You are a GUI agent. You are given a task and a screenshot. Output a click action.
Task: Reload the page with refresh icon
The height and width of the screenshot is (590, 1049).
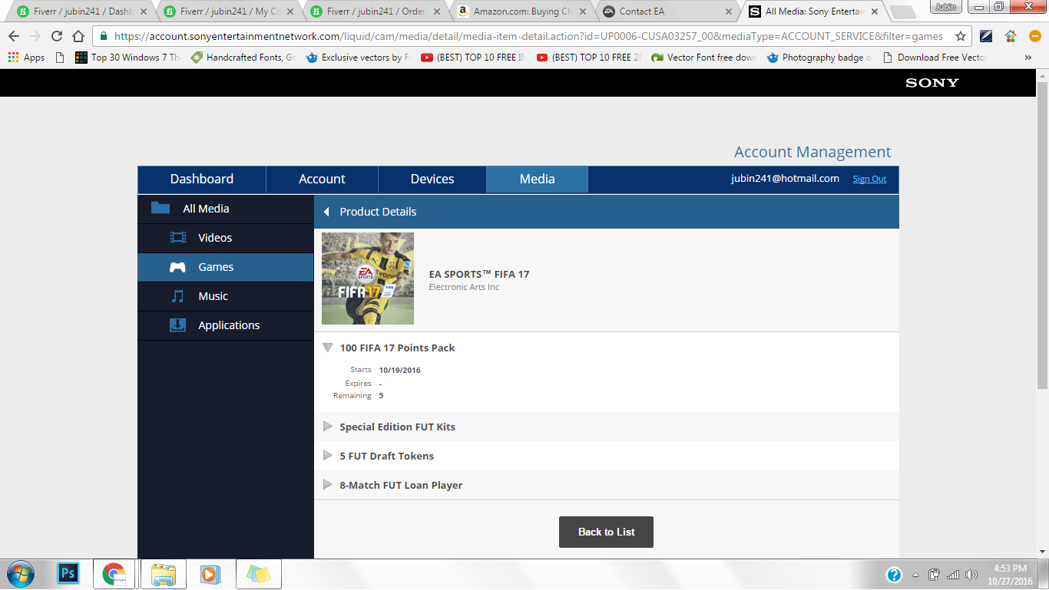(x=57, y=36)
